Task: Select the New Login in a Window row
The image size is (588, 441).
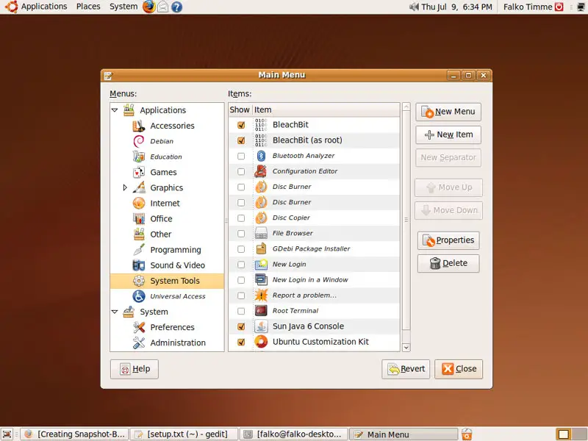Action: (x=314, y=280)
